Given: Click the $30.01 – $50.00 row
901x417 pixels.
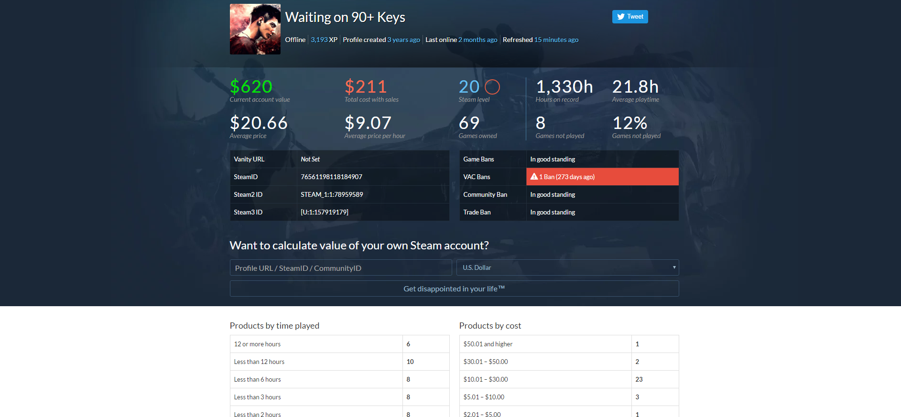Looking at the screenshot, I should click(x=569, y=362).
